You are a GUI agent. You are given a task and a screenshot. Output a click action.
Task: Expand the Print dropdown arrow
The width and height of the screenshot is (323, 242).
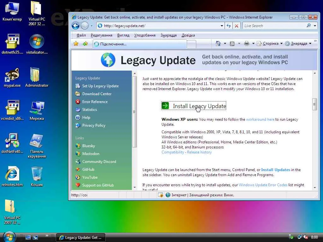pyautogui.click(x=253, y=43)
